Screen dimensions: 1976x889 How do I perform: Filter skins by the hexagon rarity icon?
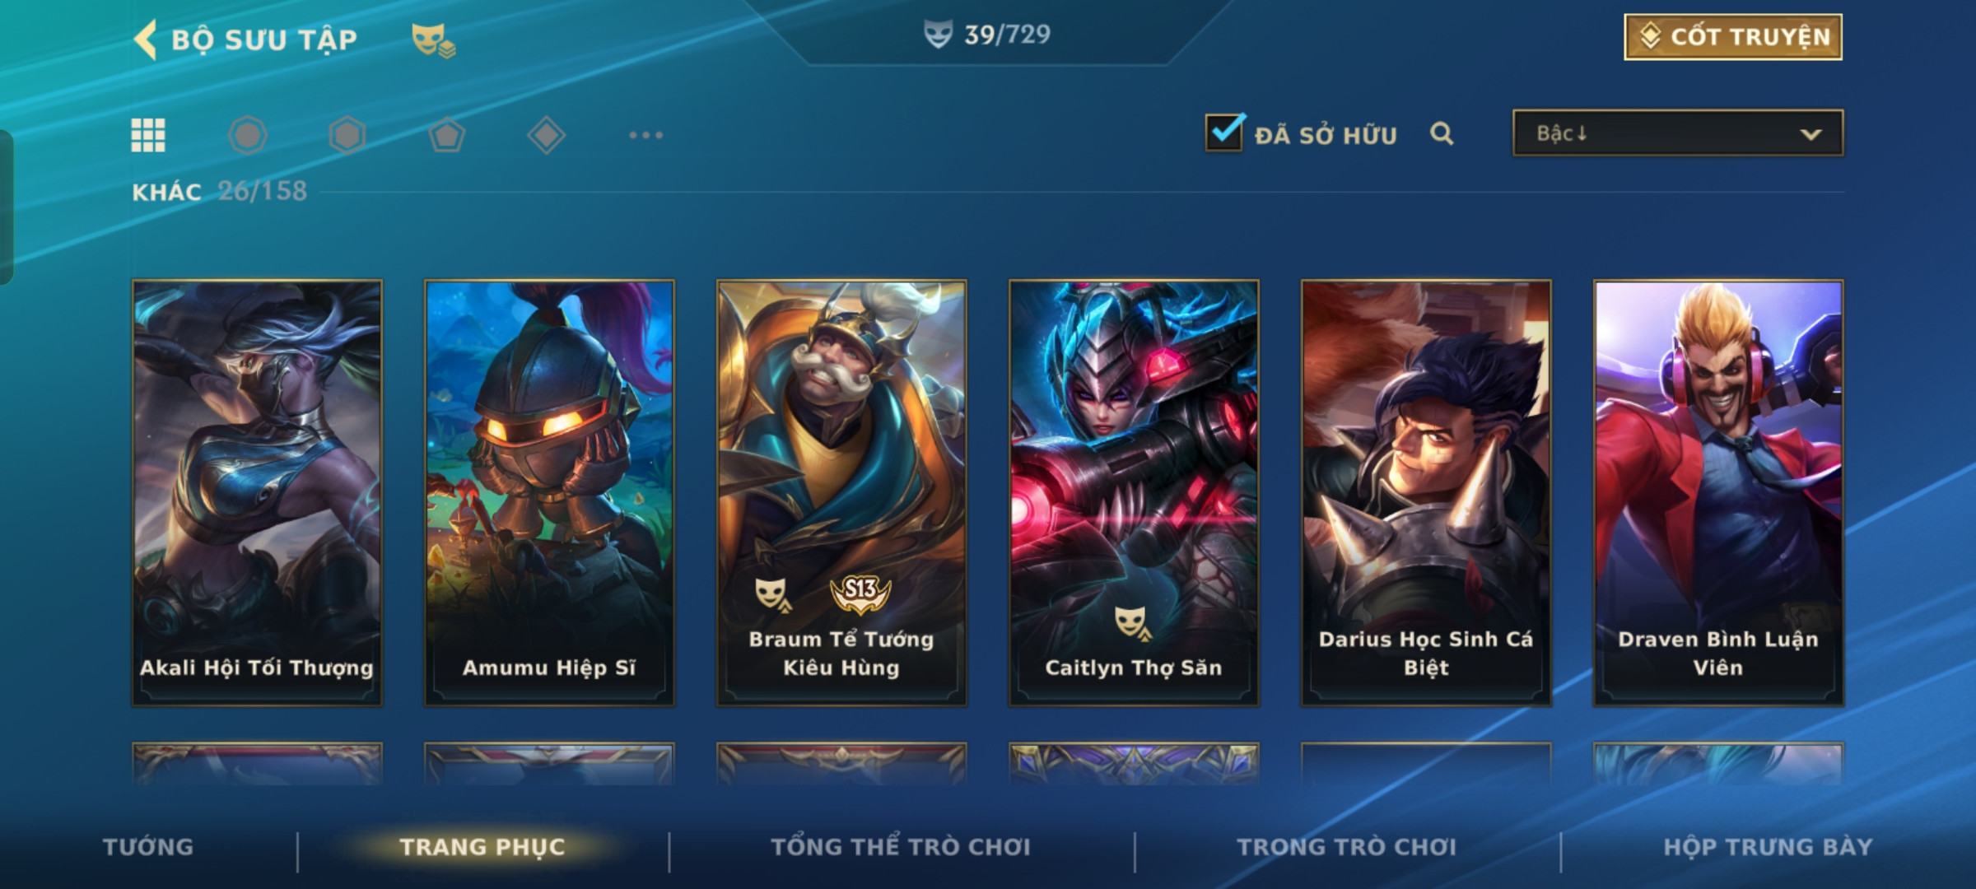point(347,135)
